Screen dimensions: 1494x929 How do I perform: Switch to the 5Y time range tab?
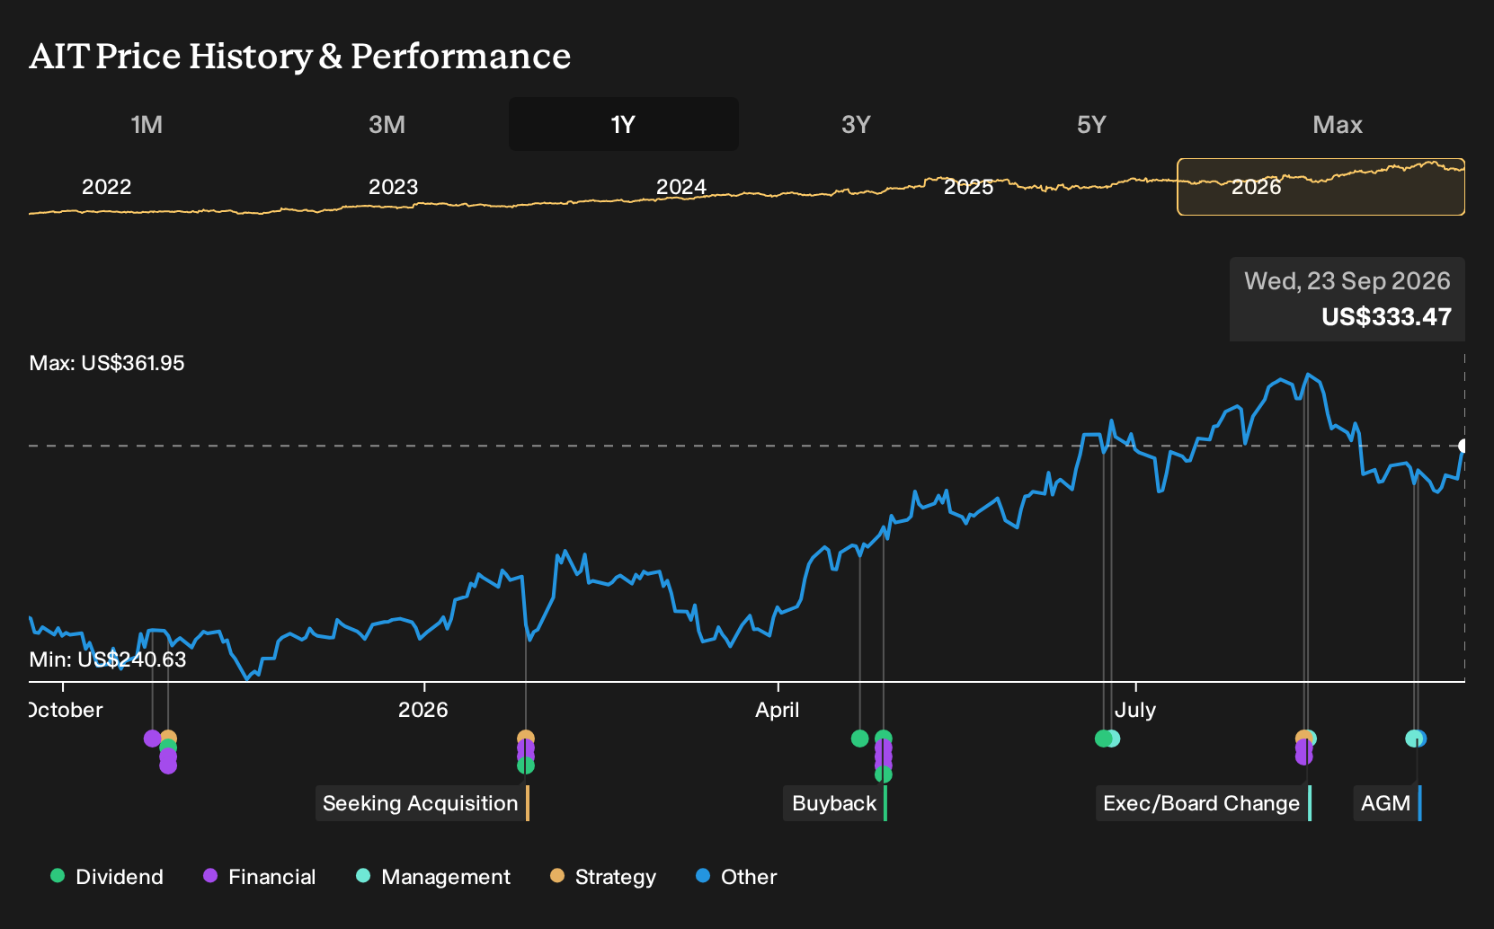pos(1091,124)
